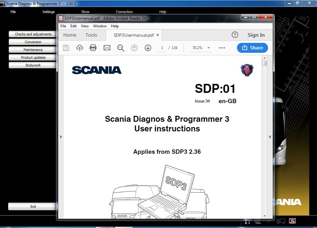The image size is (317, 228).
Task: Upload the PDF to Adobe cloud
Action: tap(79, 48)
